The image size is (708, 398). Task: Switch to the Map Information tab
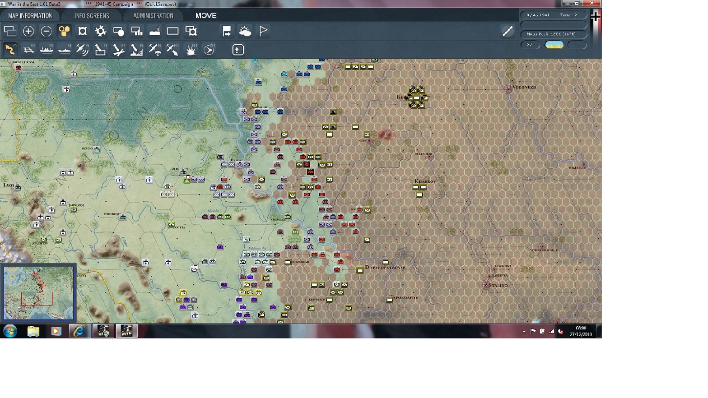[30, 16]
